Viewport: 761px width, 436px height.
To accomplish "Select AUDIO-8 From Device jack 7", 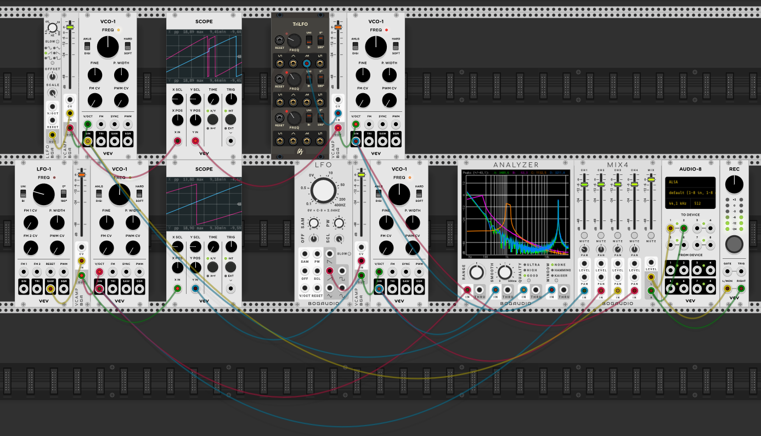I will 697,288.
